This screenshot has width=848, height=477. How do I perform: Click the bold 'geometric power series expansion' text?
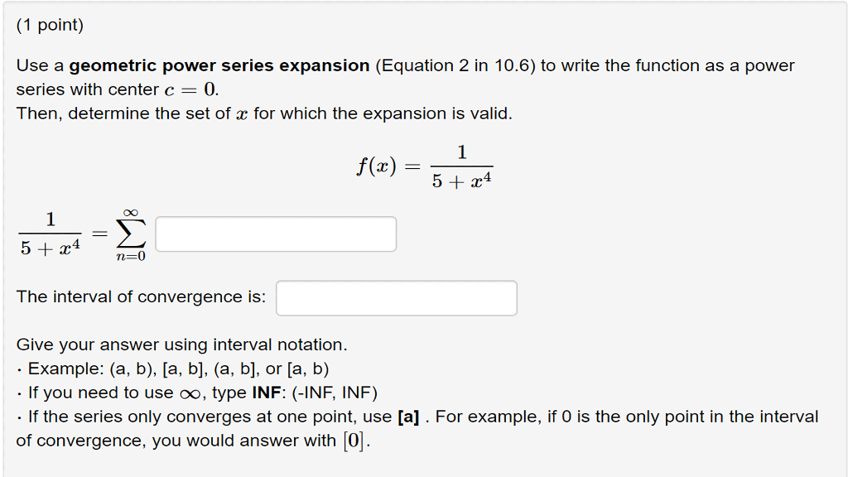point(219,66)
